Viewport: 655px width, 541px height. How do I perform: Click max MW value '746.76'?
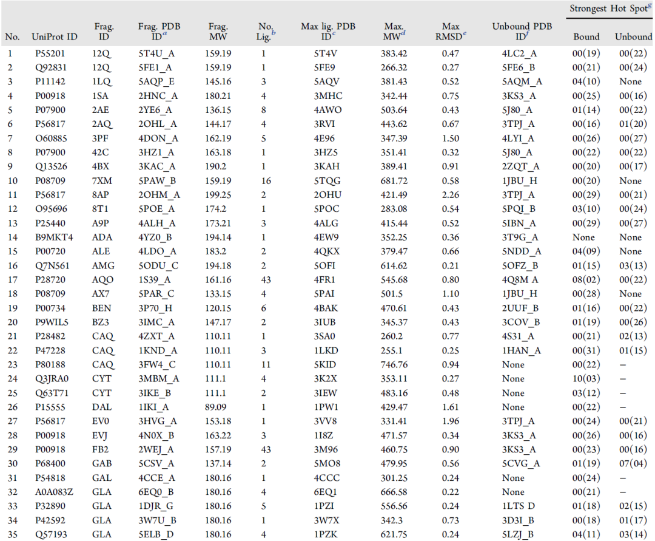click(394, 364)
